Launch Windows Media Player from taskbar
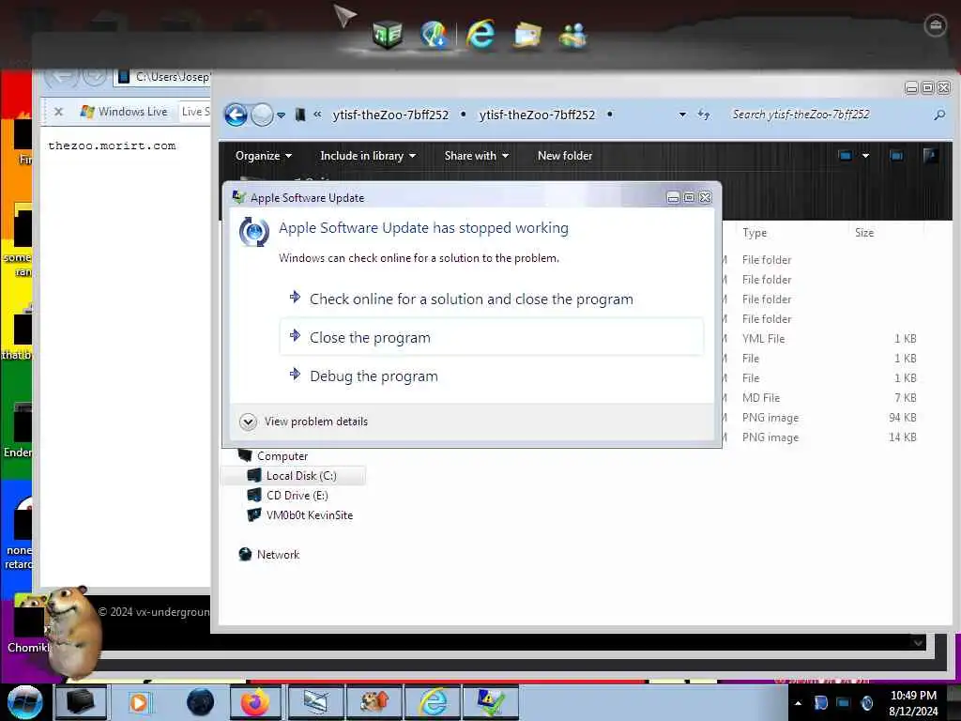This screenshot has height=721, width=961. [x=139, y=702]
